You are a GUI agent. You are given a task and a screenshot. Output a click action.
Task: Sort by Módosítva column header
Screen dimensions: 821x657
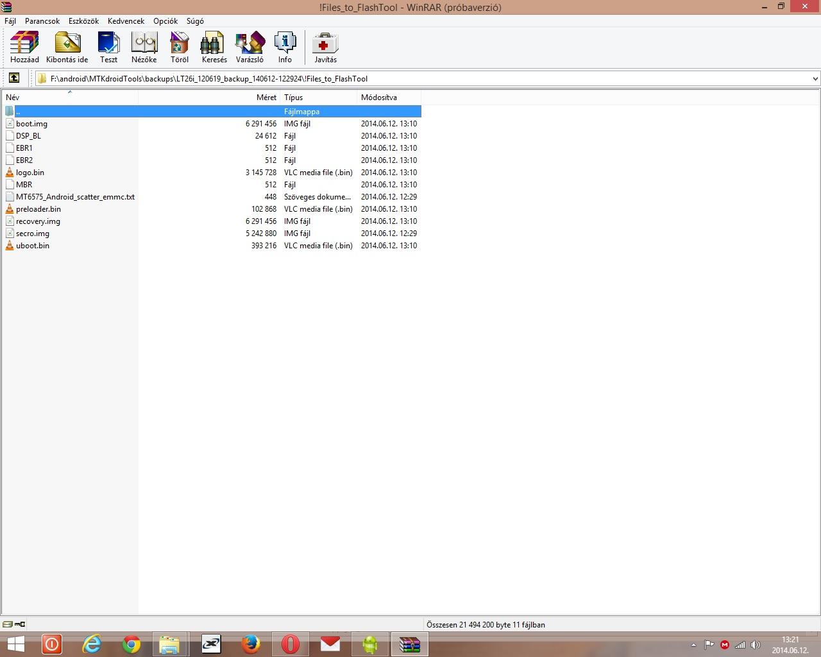(x=389, y=97)
